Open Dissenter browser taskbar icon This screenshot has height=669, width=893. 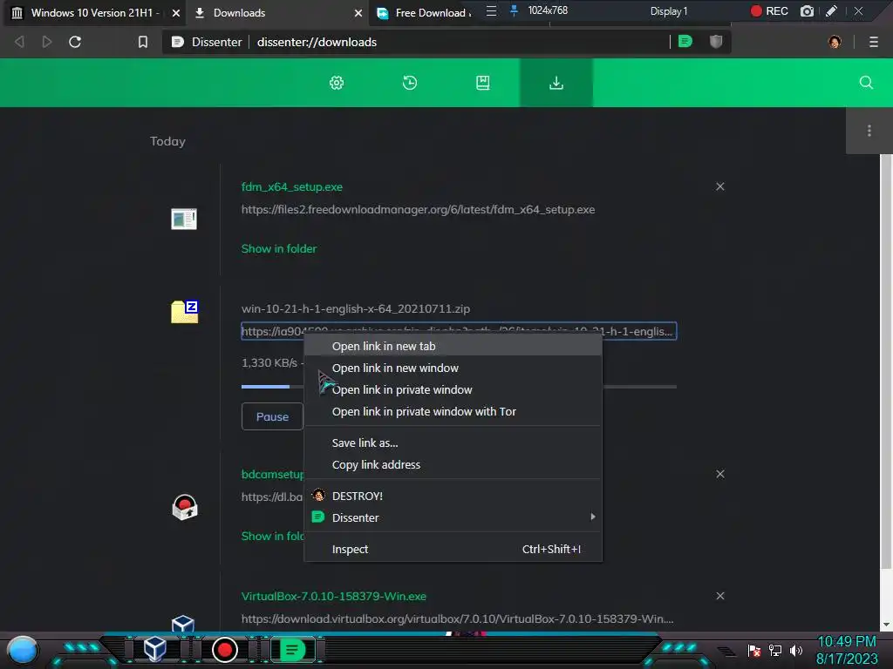(x=292, y=650)
